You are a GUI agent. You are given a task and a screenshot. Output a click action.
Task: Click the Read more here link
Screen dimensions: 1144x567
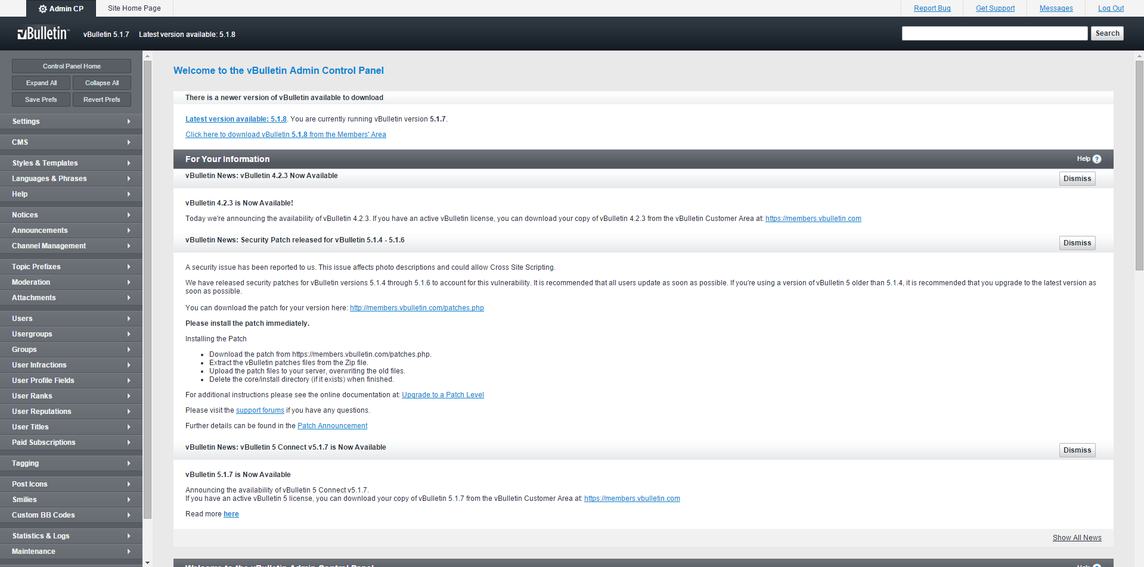pyautogui.click(x=231, y=514)
